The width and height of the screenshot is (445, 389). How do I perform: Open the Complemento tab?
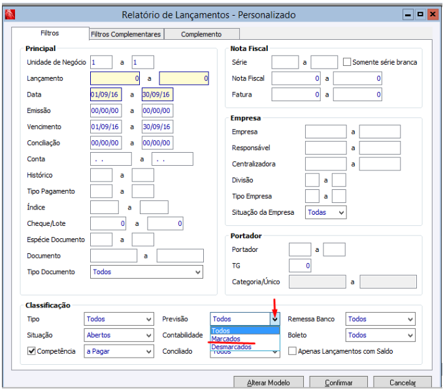tap(201, 35)
